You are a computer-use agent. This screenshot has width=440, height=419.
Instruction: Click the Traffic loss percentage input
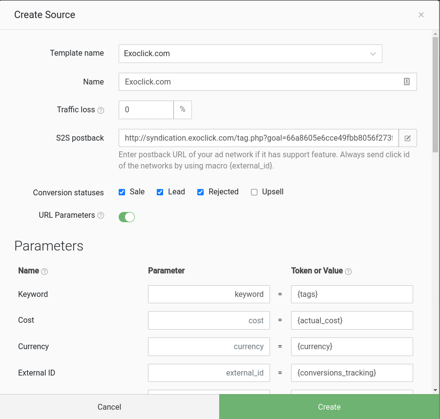pos(146,110)
